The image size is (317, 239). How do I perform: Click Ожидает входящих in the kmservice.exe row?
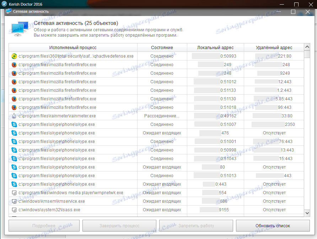coord(162,201)
